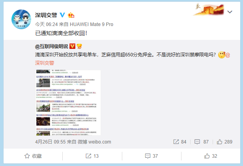Viewport: 243px width, 166px height.
Task: Open the 深圳交警 username link
Action: 46,15
